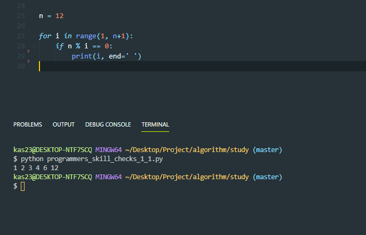Select the DEBUG CONSOLE tab

click(108, 125)
